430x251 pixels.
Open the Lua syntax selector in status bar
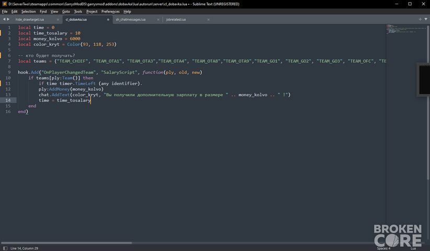tap(413, 248)
